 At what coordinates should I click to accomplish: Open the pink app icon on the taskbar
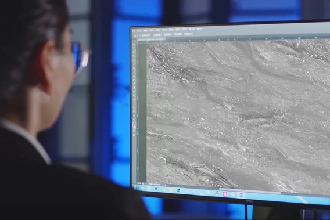click(225, 194)
